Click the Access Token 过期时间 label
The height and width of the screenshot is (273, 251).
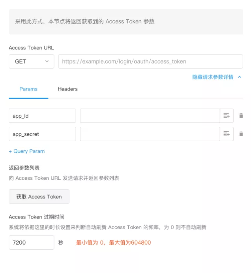point(36,217)
